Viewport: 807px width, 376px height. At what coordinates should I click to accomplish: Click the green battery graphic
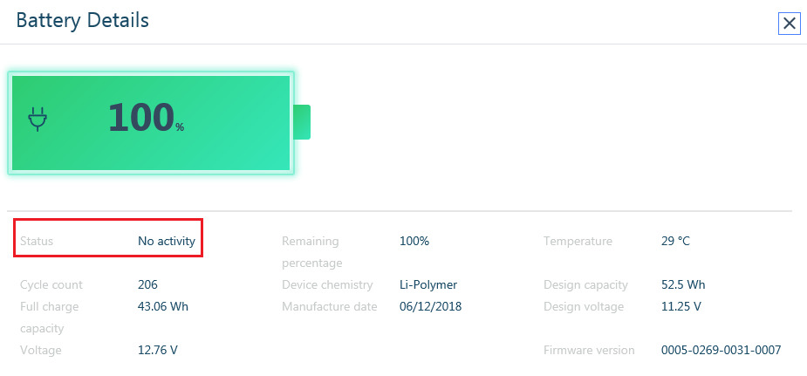coord(151,123)
